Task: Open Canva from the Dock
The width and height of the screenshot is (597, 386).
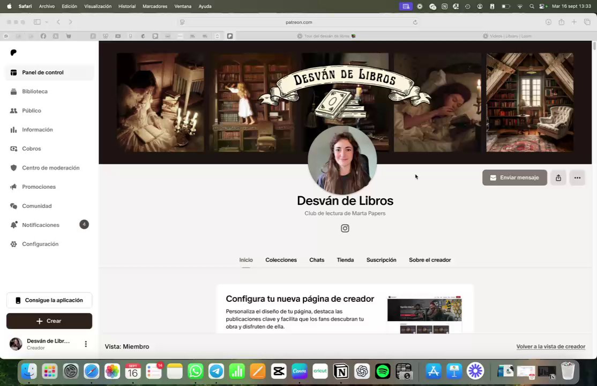Action: pos(299,371)
